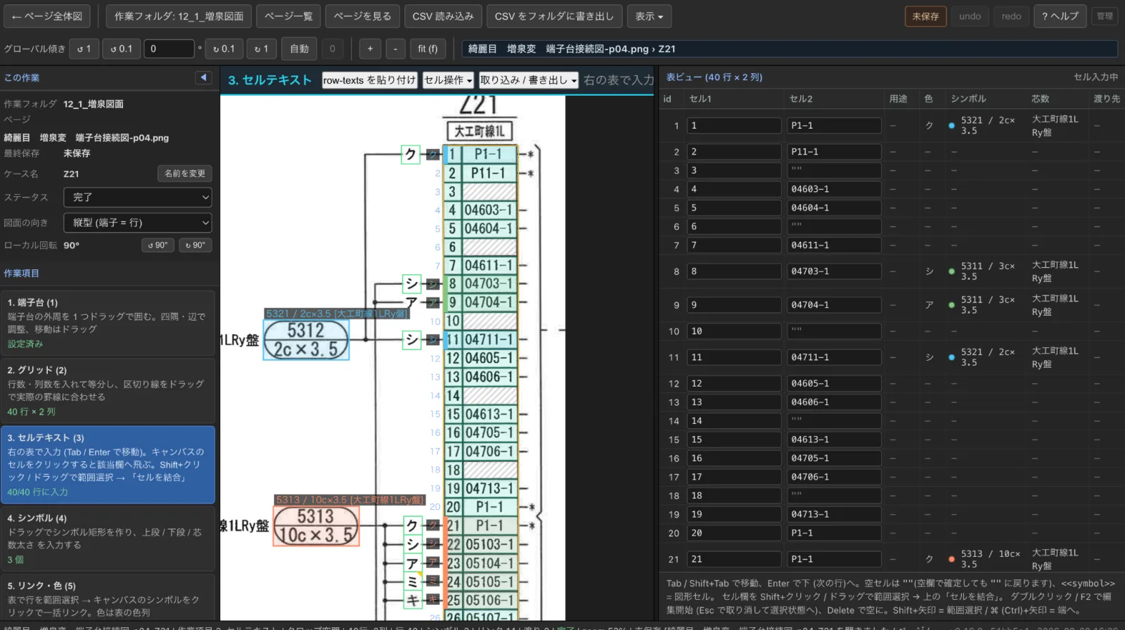Select the 5312 2c×3.5 symbol on canvas
Viewport: 1125px width, 630px height.
pos(306,340)
